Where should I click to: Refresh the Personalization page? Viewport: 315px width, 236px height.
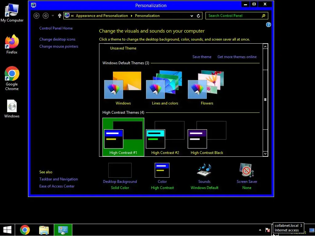coord(198,16)
